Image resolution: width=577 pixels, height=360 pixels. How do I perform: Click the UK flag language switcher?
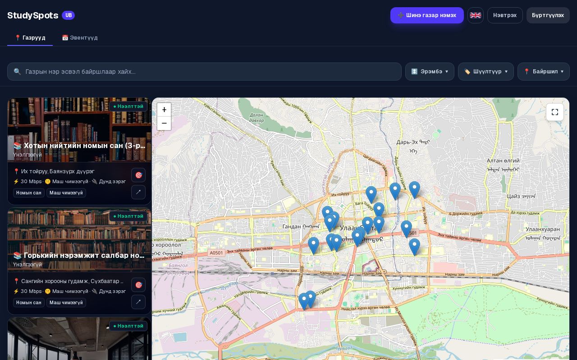476,15
